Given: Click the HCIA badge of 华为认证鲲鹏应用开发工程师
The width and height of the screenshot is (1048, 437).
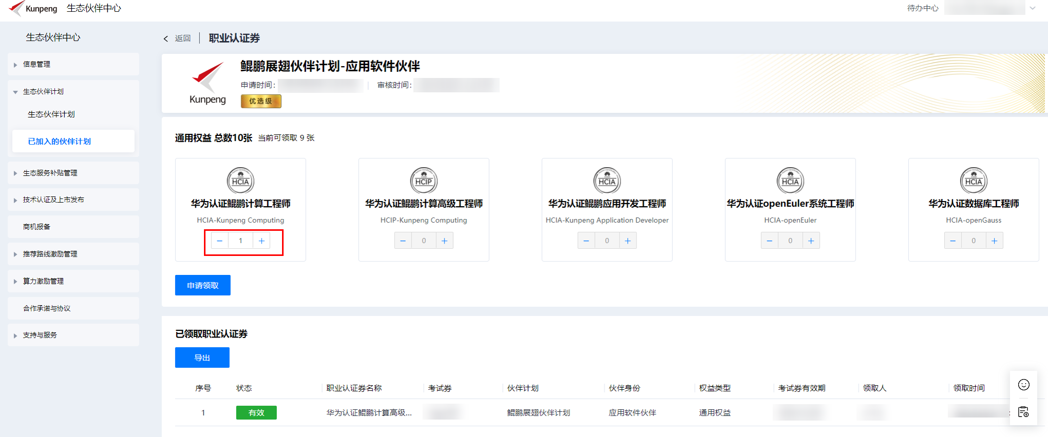Looking at the screenshot, I should (x=607, y=181).
